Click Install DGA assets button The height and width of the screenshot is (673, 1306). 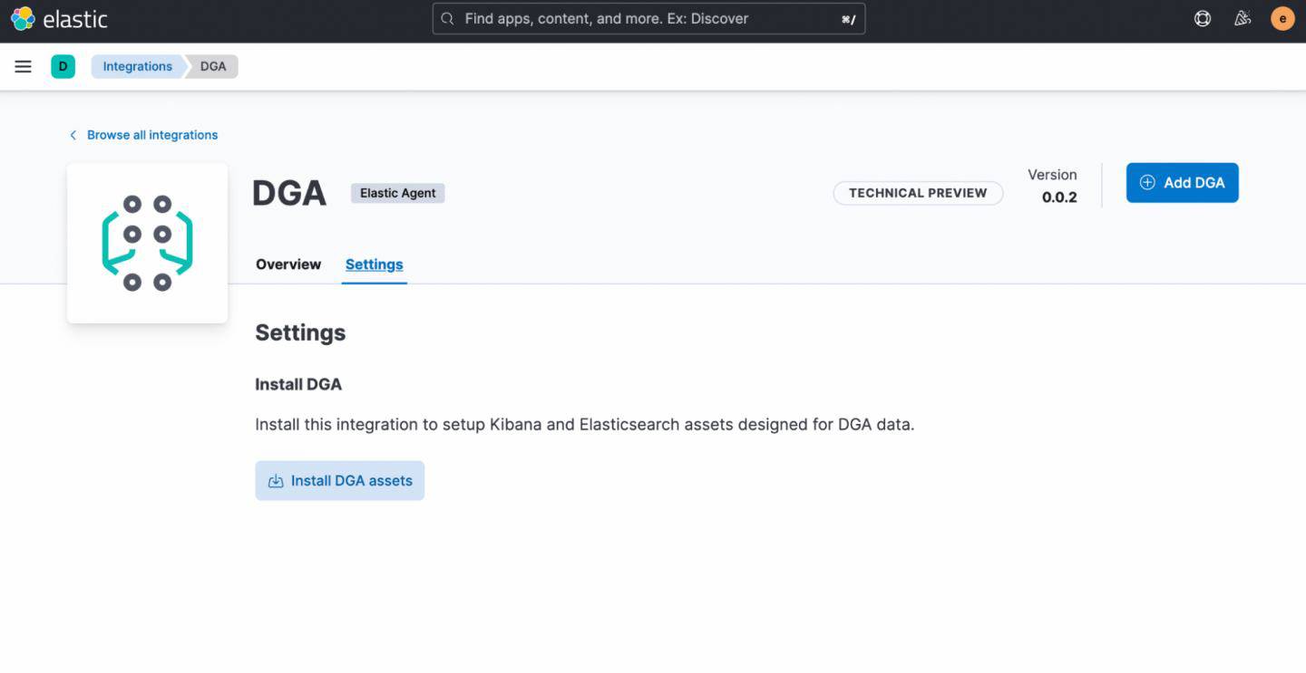pos(339,481)
